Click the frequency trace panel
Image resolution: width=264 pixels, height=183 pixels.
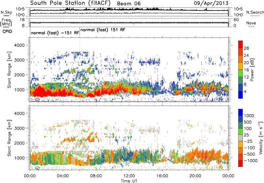coord(129,22)
